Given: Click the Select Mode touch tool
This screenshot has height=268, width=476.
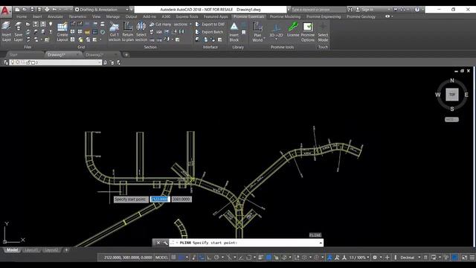Looking at the screenshot, I should pyautogui.click(x=323, y=31).
